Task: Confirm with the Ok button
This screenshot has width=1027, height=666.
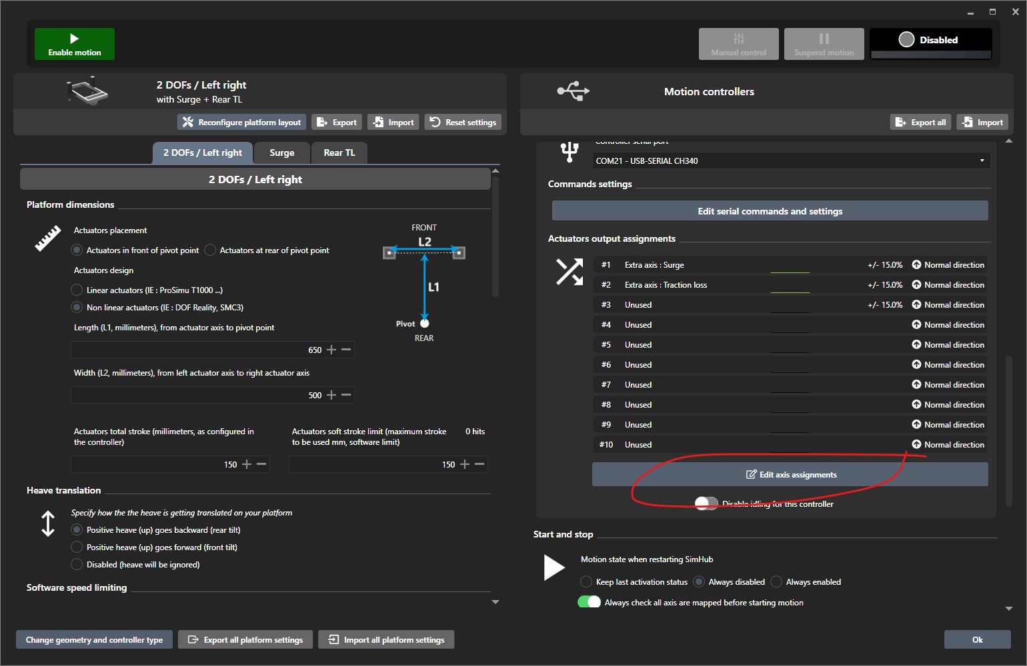Action: [978, 640]
